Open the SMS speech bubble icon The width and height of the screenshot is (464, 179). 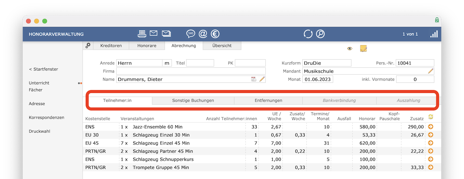click(191, 34)
